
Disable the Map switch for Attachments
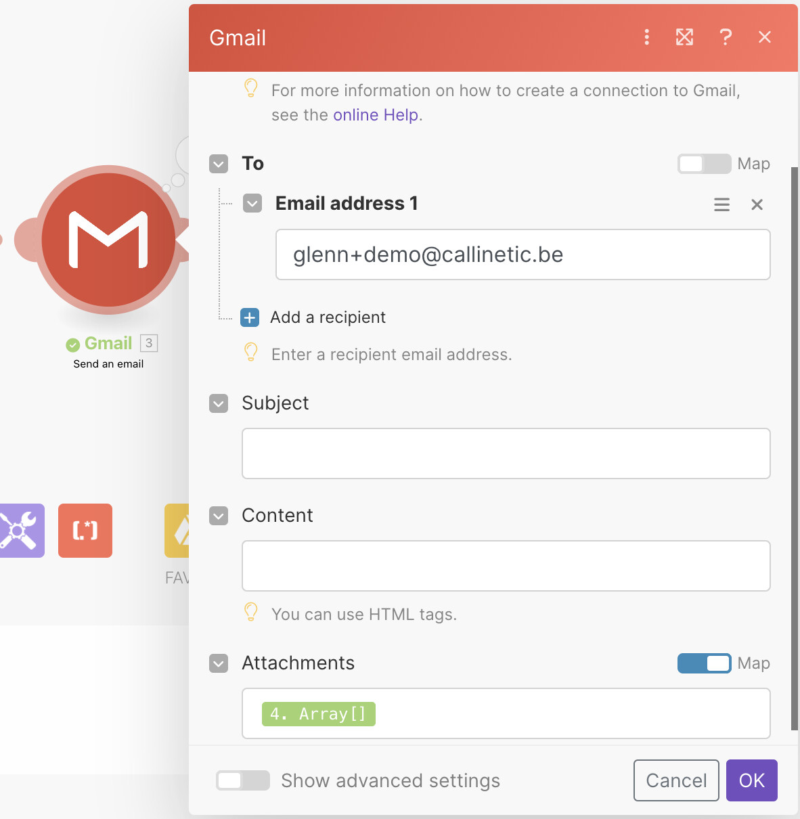pos(705,663)
